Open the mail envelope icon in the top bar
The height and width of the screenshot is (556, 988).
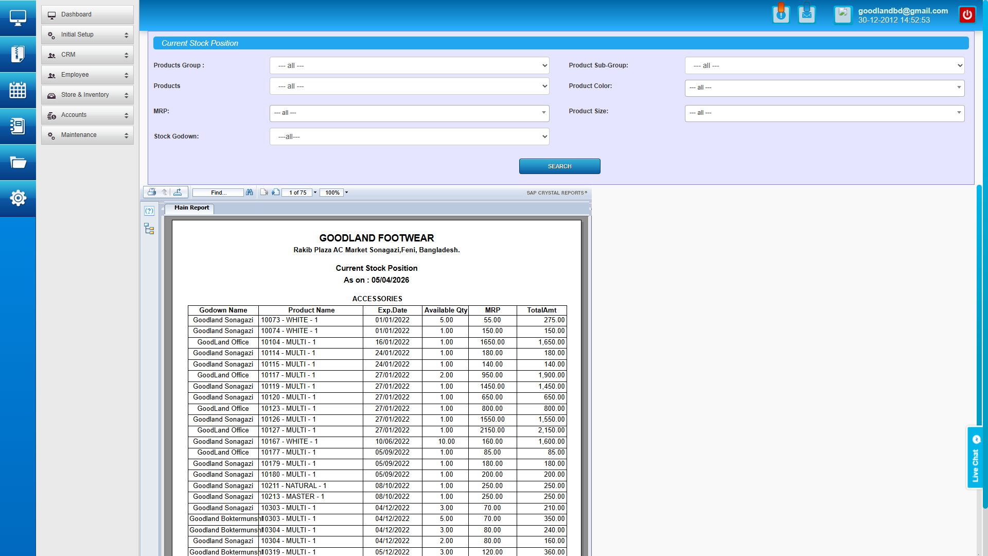tap(806, 14)
